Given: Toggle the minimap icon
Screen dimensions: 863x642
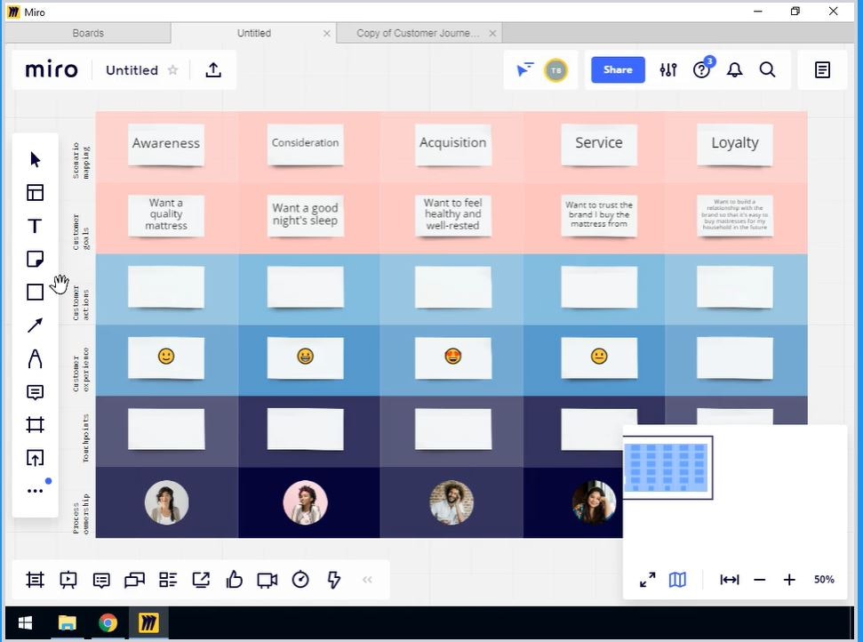Looking at the screenshot, I should 677,579.
